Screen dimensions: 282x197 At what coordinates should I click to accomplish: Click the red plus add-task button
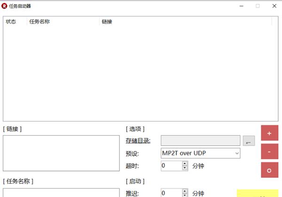pyautogui.click(x=269, y=133)
